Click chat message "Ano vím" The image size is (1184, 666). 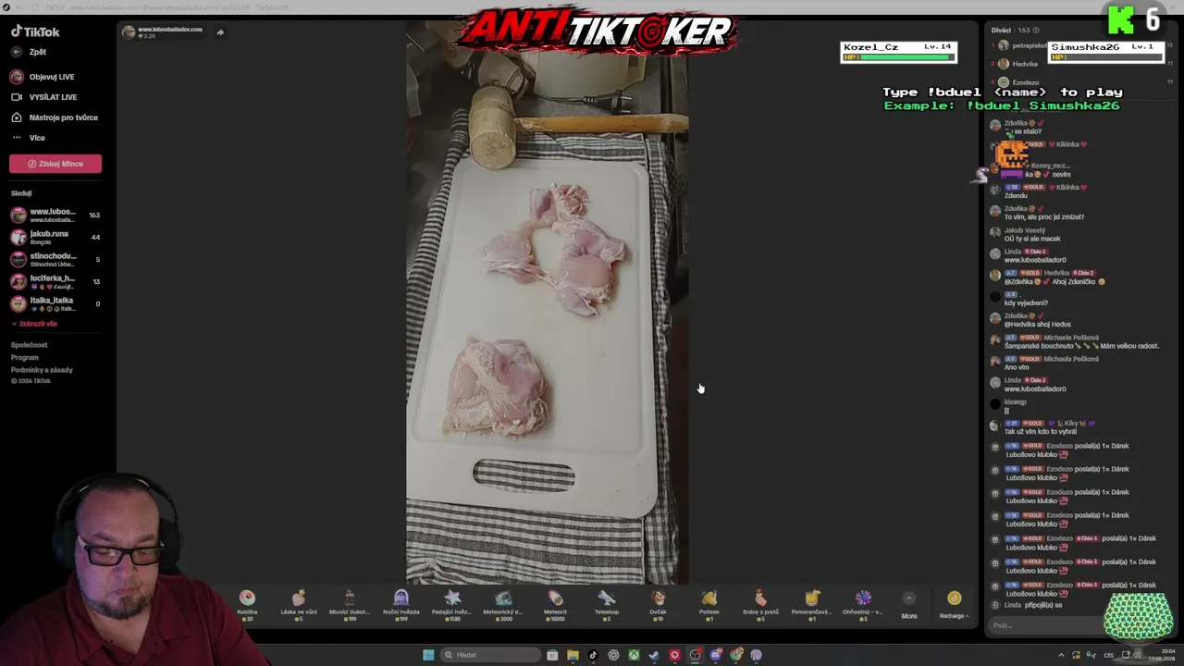pyautogui.click(x=1017, y=367)
